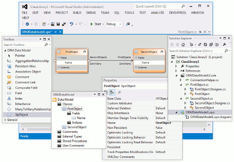Open Solution Explorer Properties wrench icon
234x162 pixels.
click(224, 44)
